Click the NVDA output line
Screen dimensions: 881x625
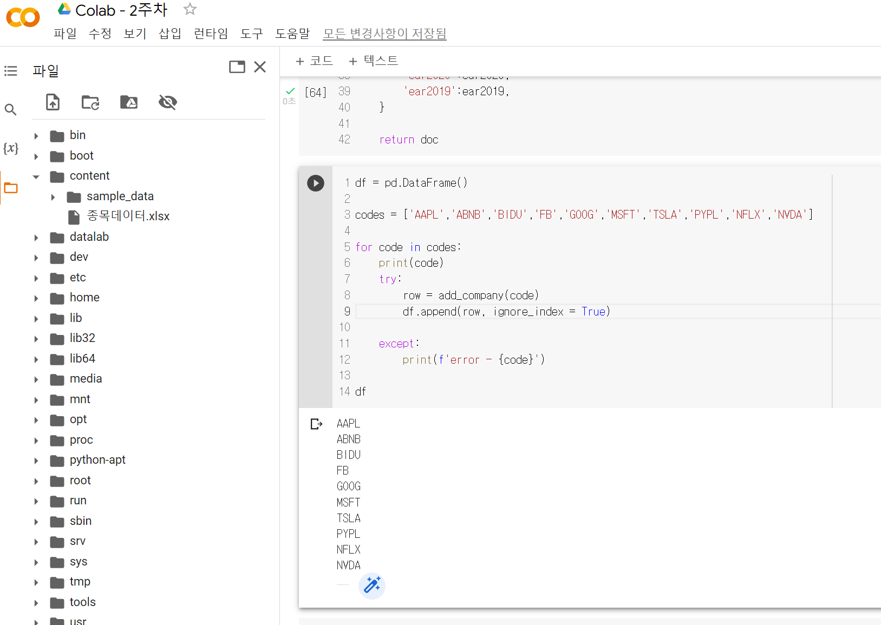pos(348,565)
